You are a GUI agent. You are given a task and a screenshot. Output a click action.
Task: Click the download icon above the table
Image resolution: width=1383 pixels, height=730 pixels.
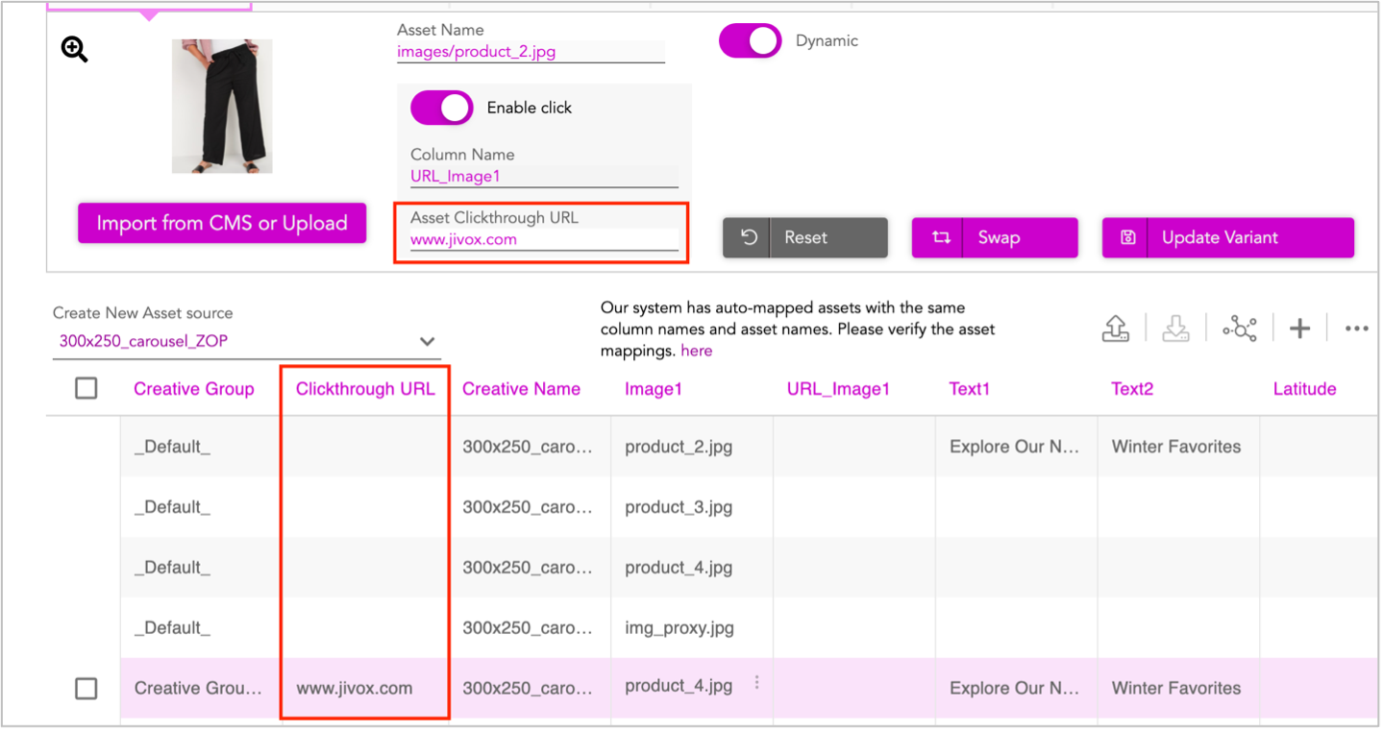(x=1175, y=328)
